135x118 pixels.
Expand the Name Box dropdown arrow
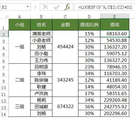point(28,7)
